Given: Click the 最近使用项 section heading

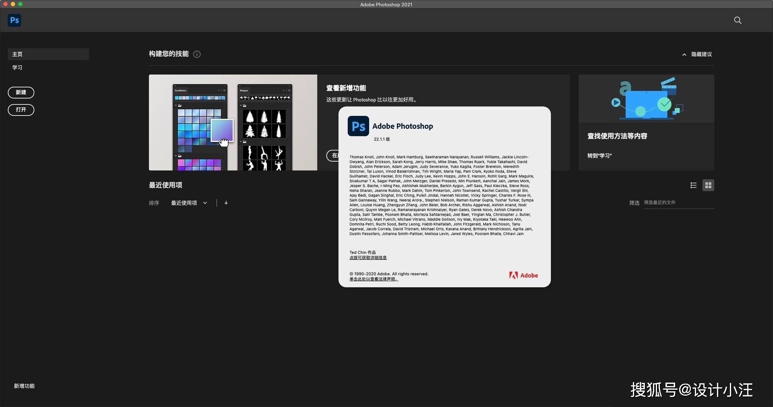Looking at the screenshot, I should (x=165, y=185).
